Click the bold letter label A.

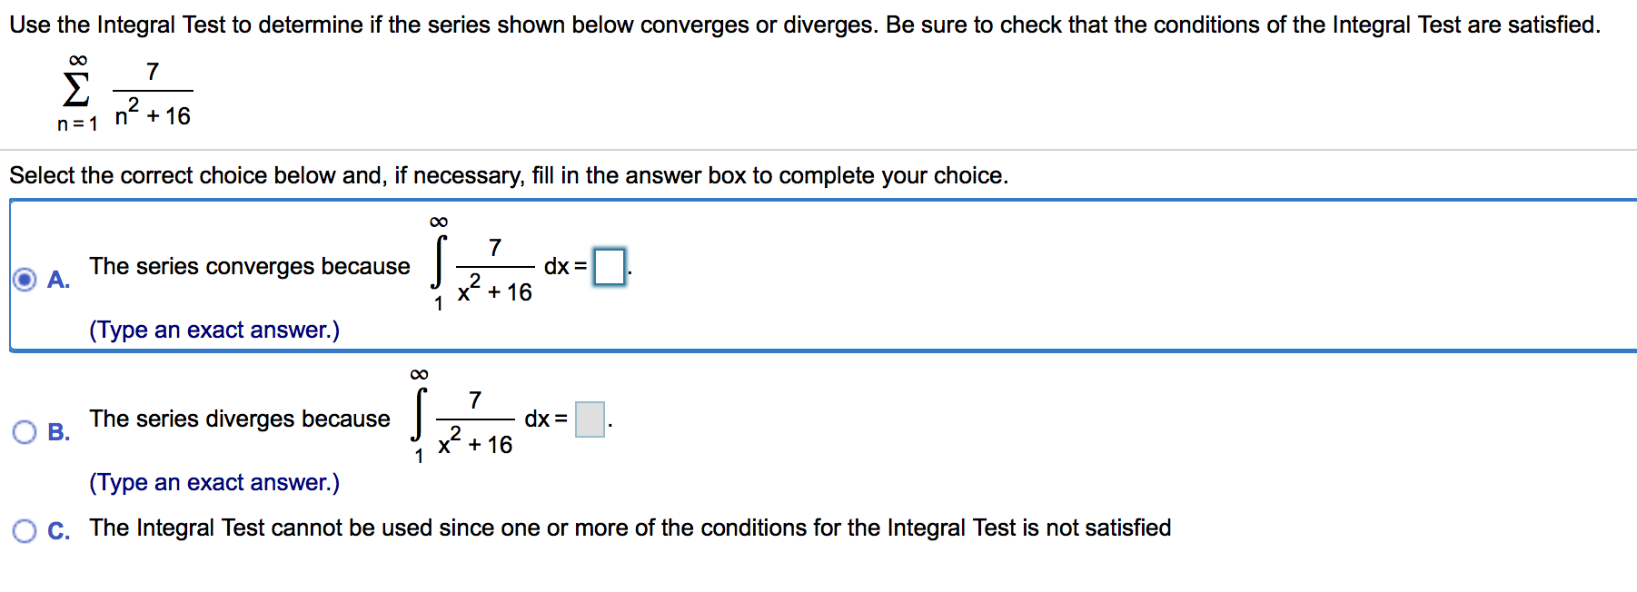59,280
